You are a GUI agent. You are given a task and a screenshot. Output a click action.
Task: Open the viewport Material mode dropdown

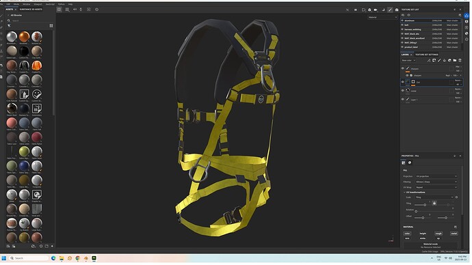pyautogui.click(x=382, y=18)
